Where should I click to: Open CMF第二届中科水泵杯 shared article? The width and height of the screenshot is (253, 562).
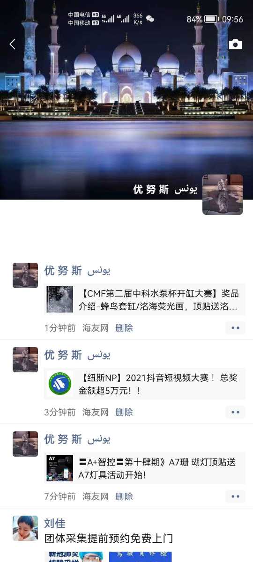coord(145,300)
